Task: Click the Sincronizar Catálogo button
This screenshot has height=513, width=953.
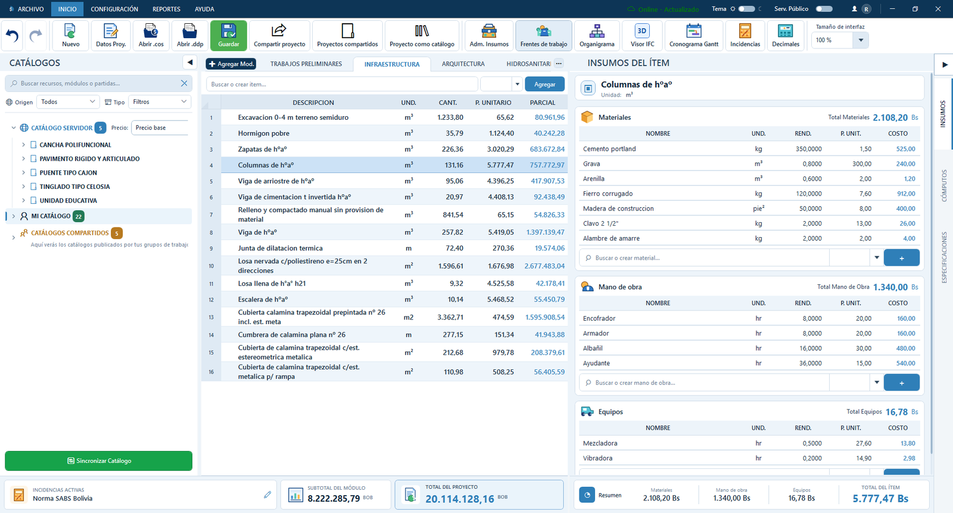Action: tap(98, 461)
